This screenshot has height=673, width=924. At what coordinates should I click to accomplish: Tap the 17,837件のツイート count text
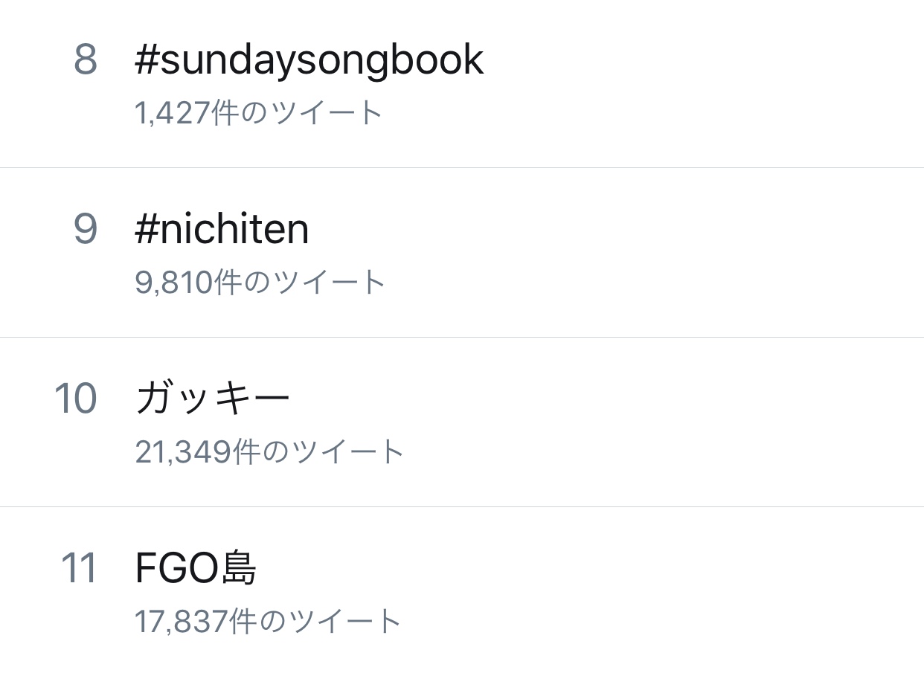(268, 622)
